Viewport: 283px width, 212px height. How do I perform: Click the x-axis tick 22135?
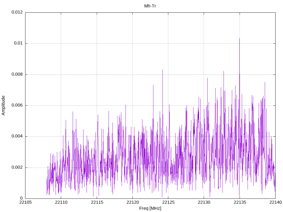(x=240, y=202)
